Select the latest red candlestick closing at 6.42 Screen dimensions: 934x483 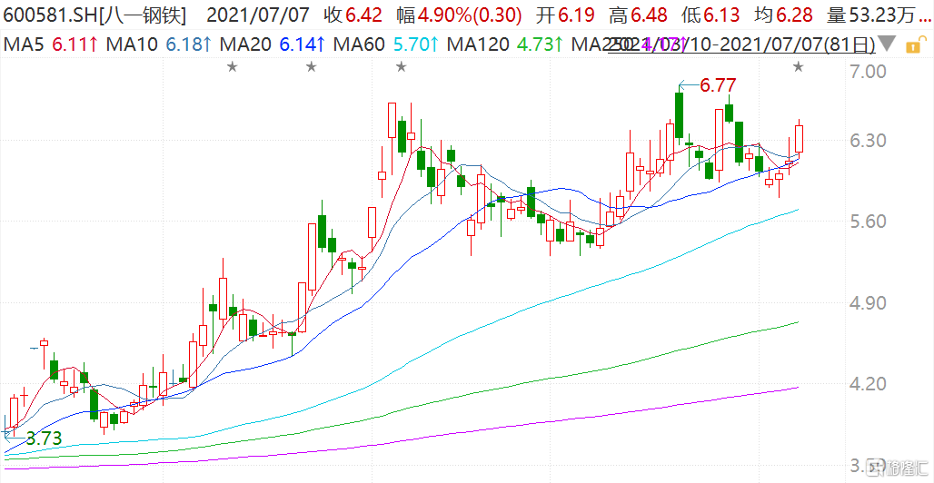coord(799,138)
